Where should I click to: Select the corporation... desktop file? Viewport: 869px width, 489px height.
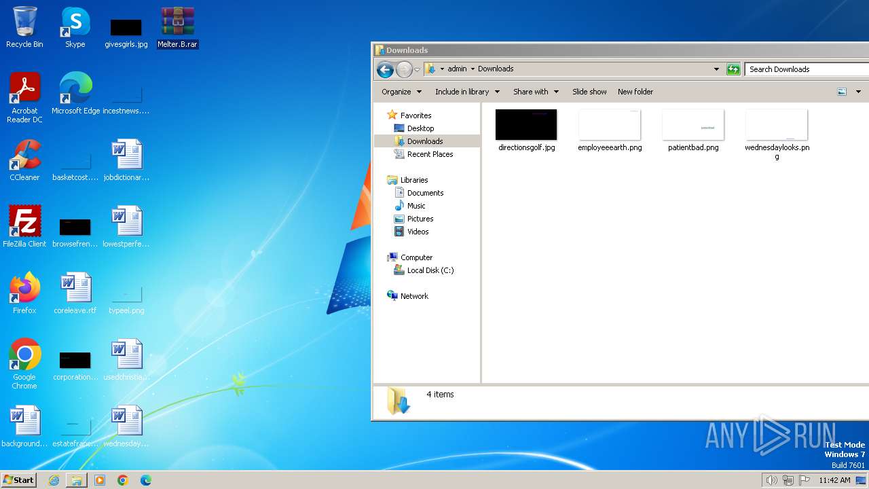75,365
